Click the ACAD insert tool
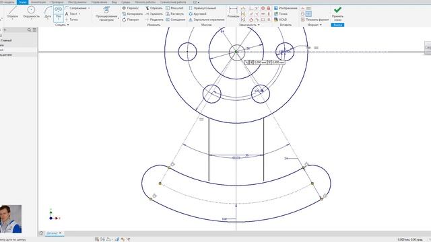 click(280, 19)
